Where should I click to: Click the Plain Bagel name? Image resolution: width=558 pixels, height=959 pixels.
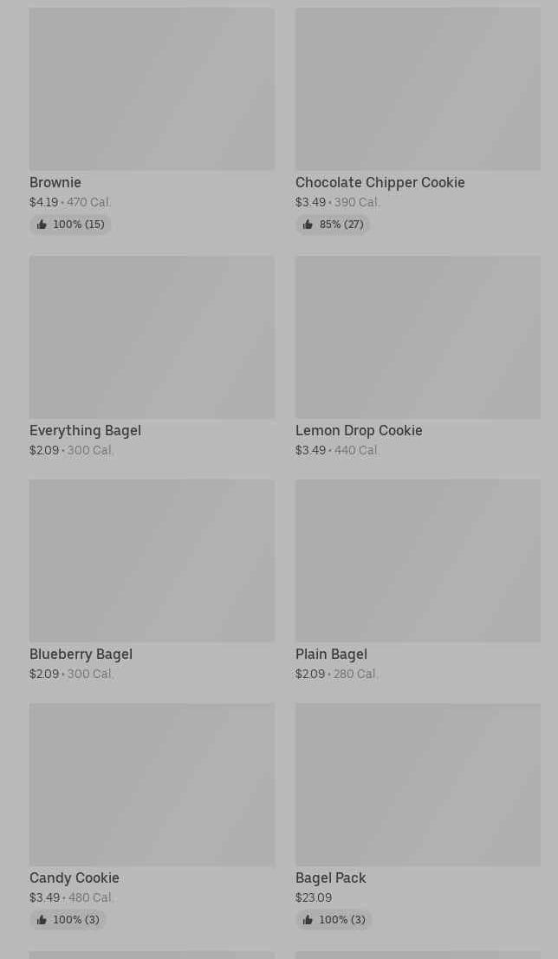click(331, 655)
